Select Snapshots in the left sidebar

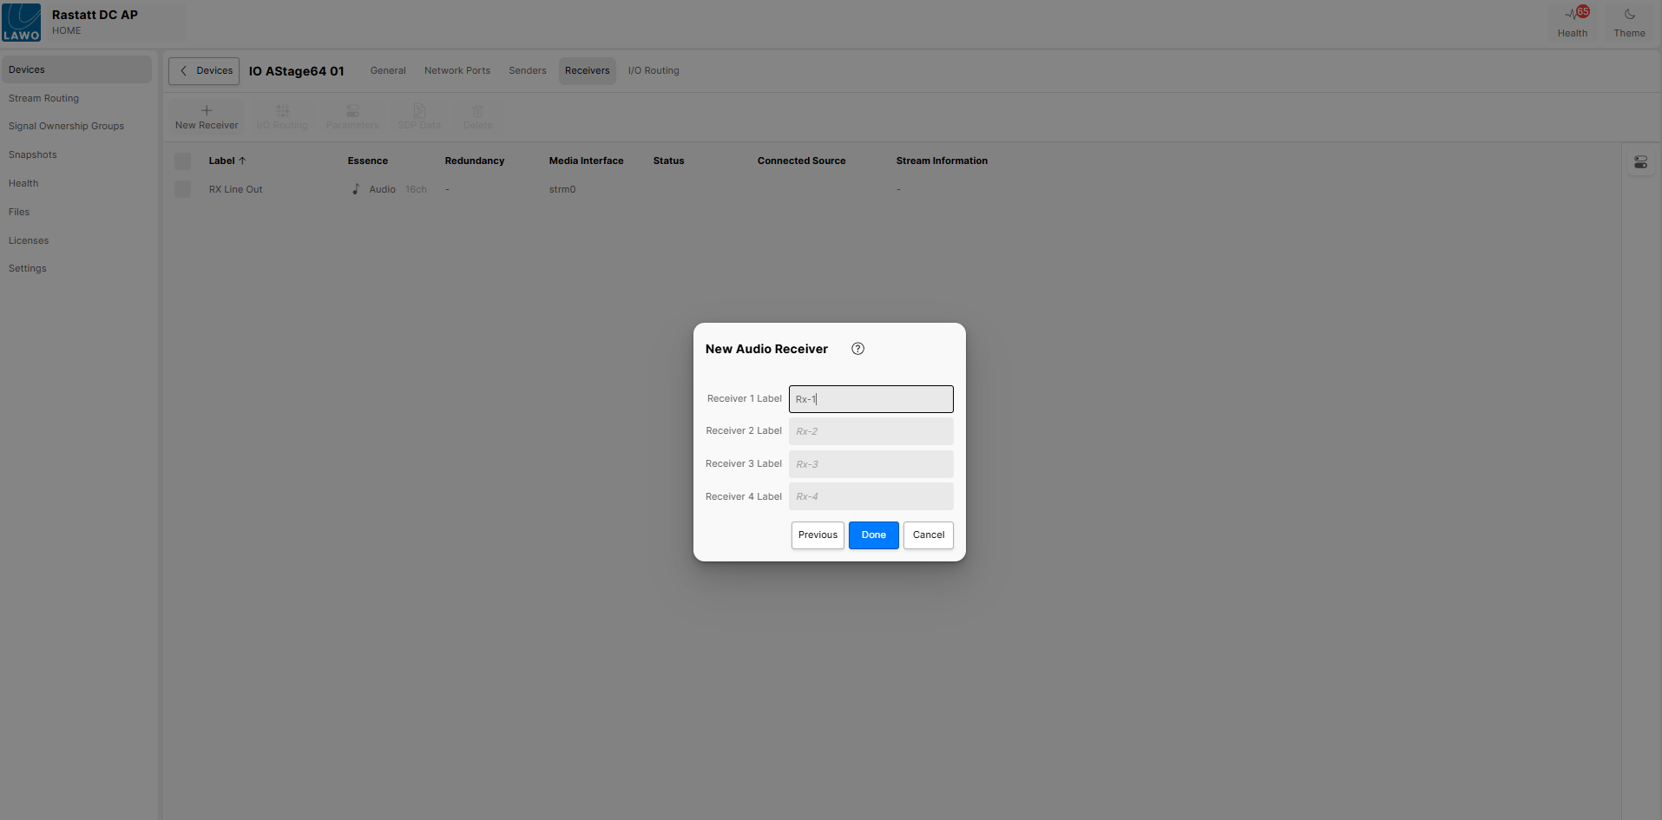(33, 154)
